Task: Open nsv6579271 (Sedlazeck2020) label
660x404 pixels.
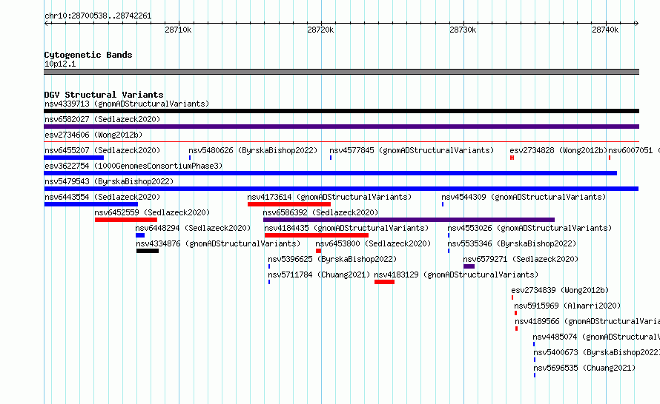Action: pos(521,259)
